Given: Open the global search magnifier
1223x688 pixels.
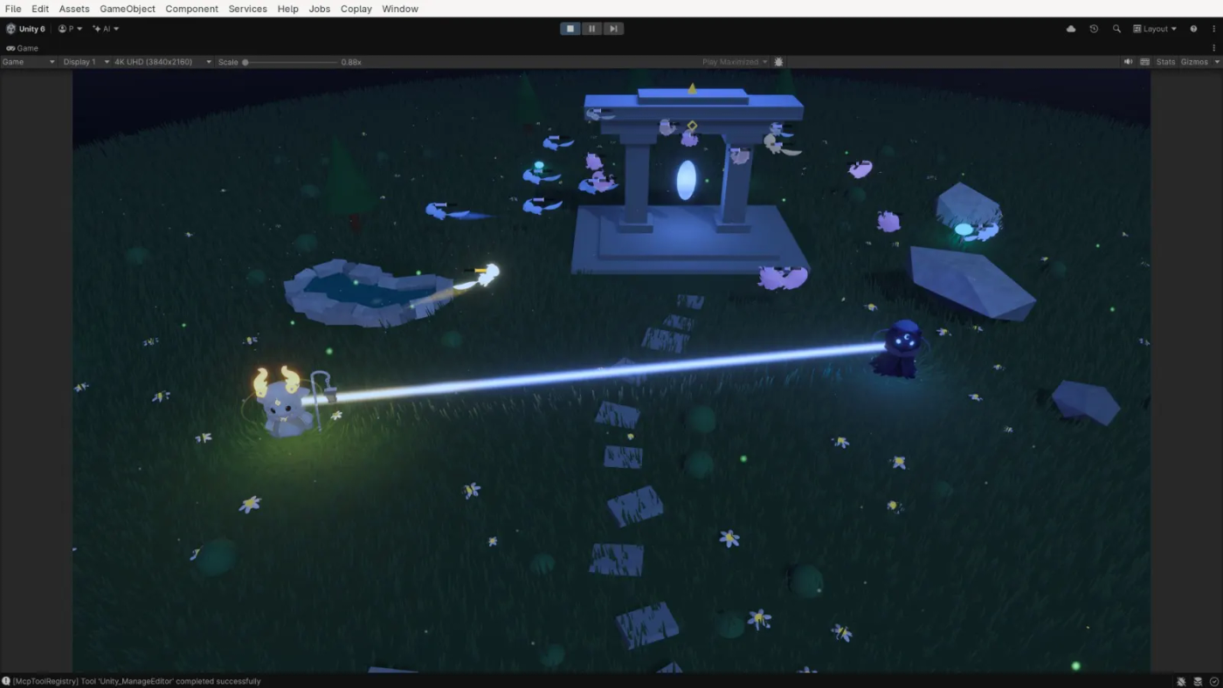Looking at the screenshot, I should coord(1116,29).
